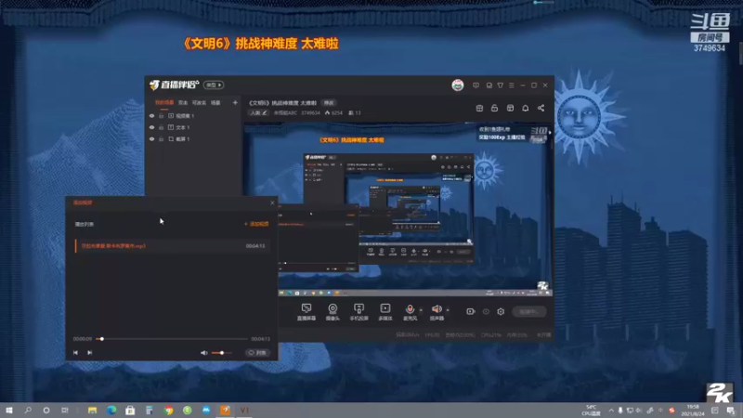The width and height of the screenshot is (743, 418).
Task: Open the Windows notification center in the tray
Action: [731, 410]
